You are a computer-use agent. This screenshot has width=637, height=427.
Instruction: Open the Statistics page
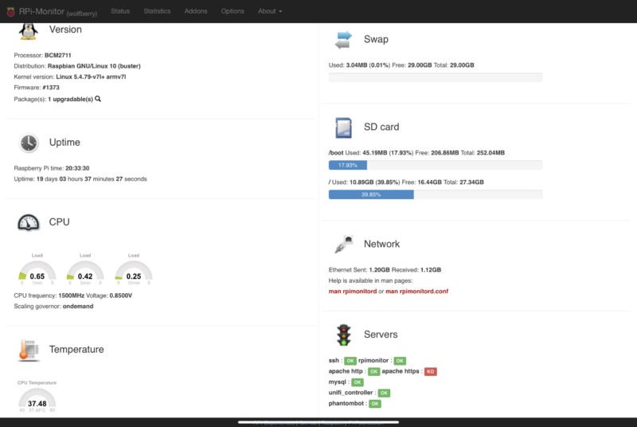click(157, 11)
